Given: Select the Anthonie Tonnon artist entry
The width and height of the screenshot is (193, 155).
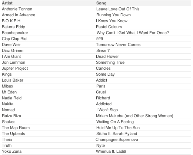Looking at the screenshot, I should [x=17, y=9].
